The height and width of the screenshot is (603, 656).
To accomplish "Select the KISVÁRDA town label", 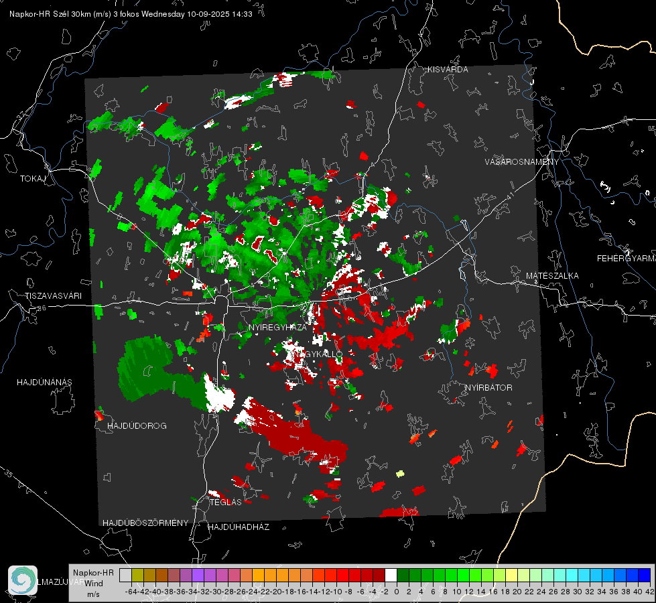I will pyautogui.click(x=448, y=70).
